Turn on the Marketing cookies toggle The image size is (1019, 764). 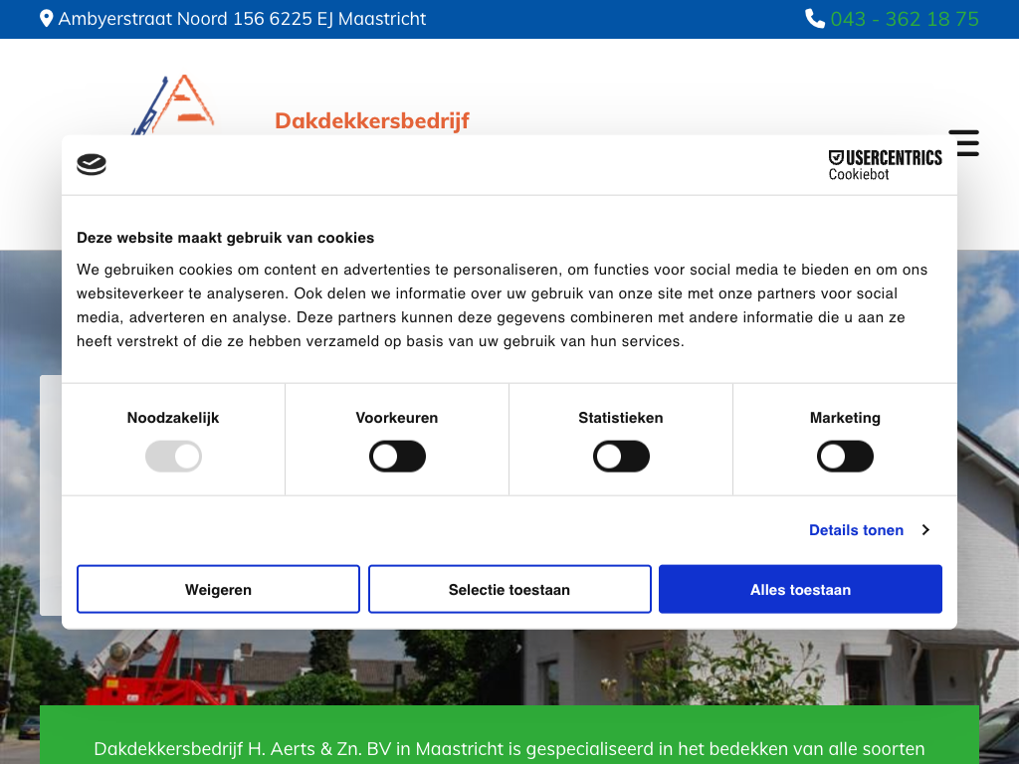845,457
